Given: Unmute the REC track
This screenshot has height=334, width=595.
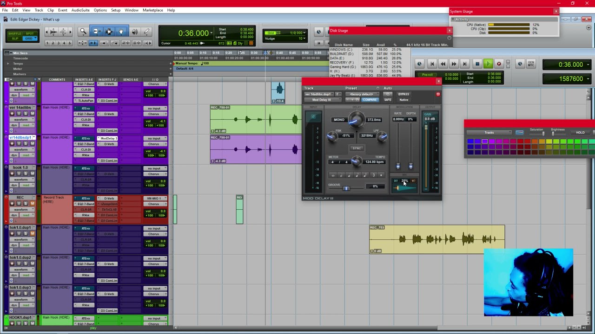Looking at the screenshot, I should click(x=32, y=204).
